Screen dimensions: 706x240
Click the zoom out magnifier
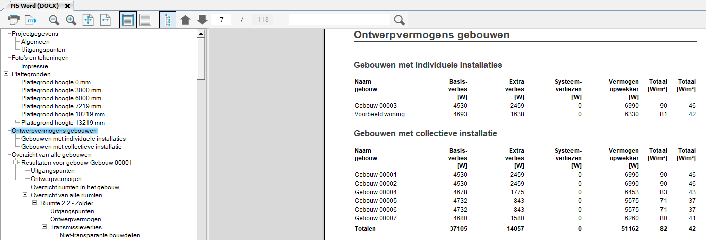(x=54, y=20)
